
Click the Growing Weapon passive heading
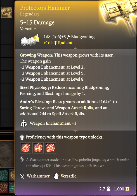coord(37,55)
